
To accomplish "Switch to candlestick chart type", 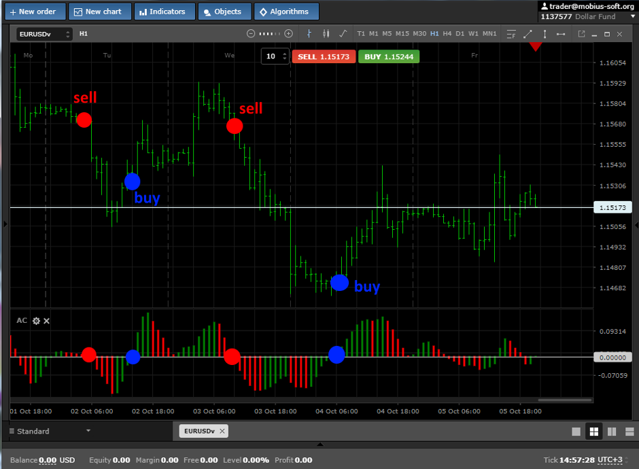I will pos(326,34).
